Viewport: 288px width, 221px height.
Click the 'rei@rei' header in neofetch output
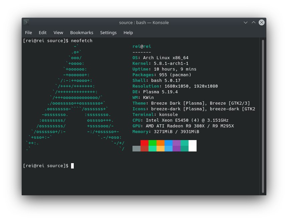point(141,46)
